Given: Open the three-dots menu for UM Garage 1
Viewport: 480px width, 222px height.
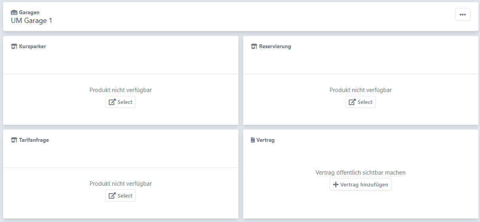Looking at the screenshot, I should coord(463,15).
